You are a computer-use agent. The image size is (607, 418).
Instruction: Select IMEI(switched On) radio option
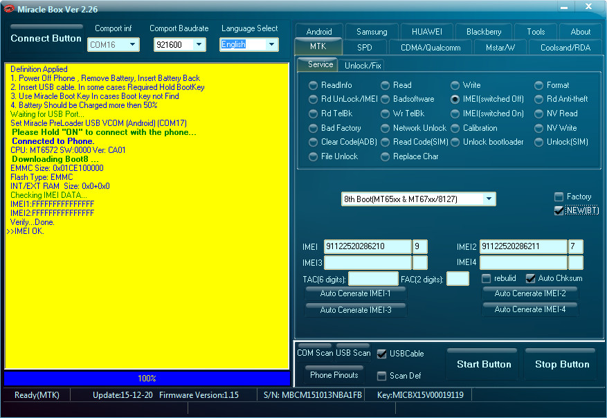tap(487, 113)
